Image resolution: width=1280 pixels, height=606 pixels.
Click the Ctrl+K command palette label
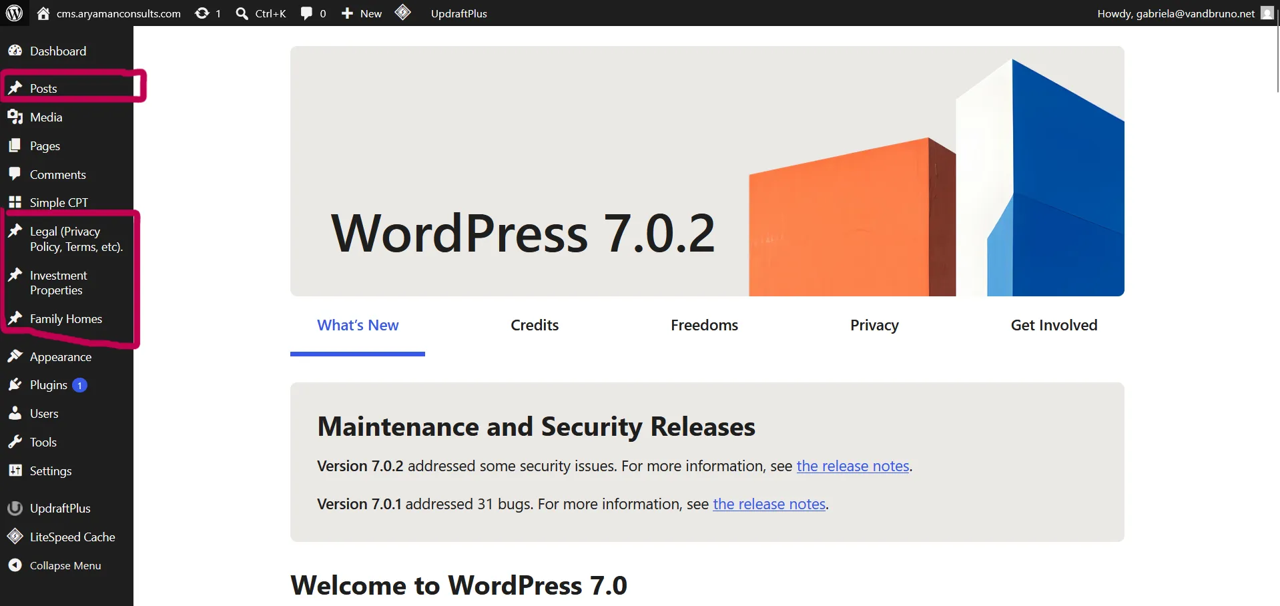pyautogui.click(x=270, y=13)
